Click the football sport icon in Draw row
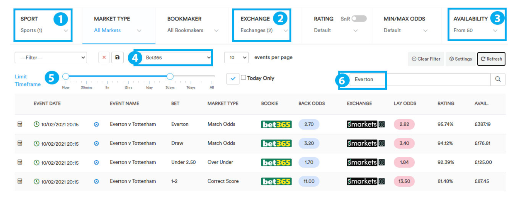This screenshot has height=200, width=515. 97,143
